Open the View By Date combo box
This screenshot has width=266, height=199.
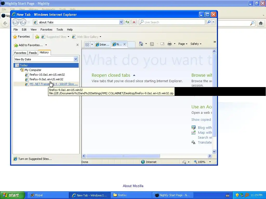[46, 59]
